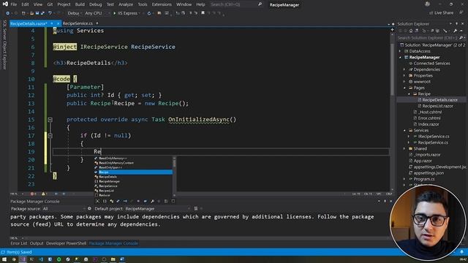Image resolution: width=468 pixels, height=263 pixels.
Task: Click the Undo toolbar icon
Action: (x=50, y=13)
